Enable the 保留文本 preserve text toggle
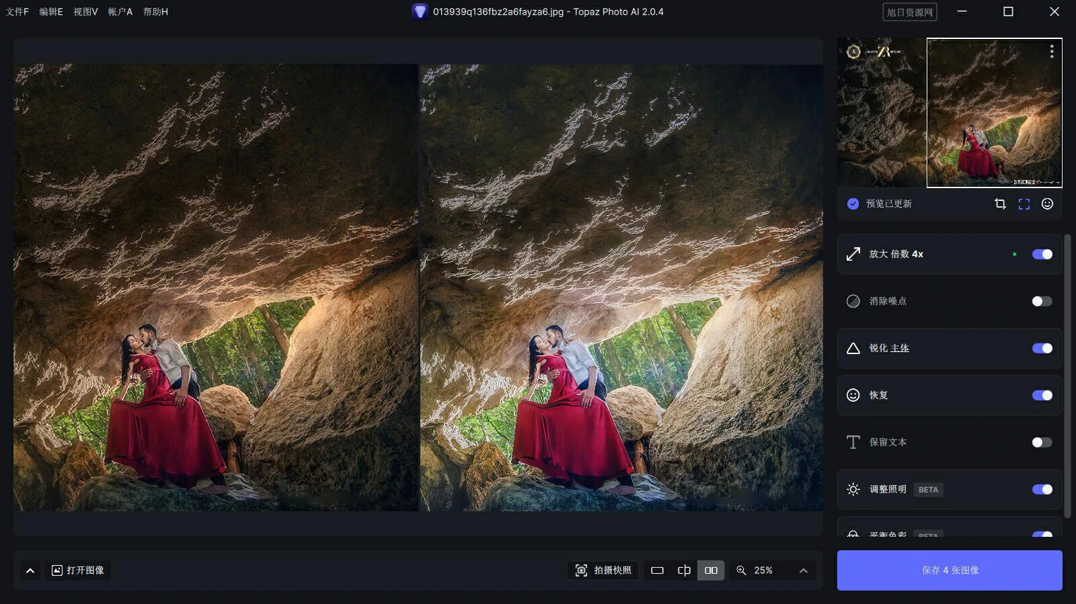The height and width of the screenshot is (604, 1076). pos(1042,442)
